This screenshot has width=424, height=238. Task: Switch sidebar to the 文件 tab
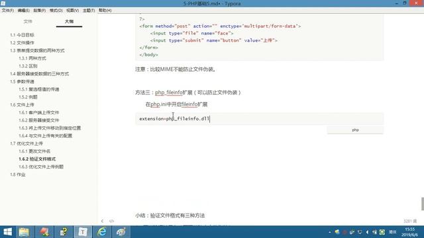pos(28,21)
